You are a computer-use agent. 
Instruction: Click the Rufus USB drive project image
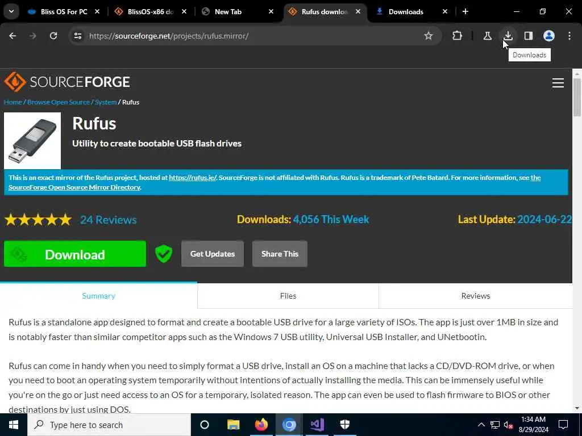pos(32,141)
